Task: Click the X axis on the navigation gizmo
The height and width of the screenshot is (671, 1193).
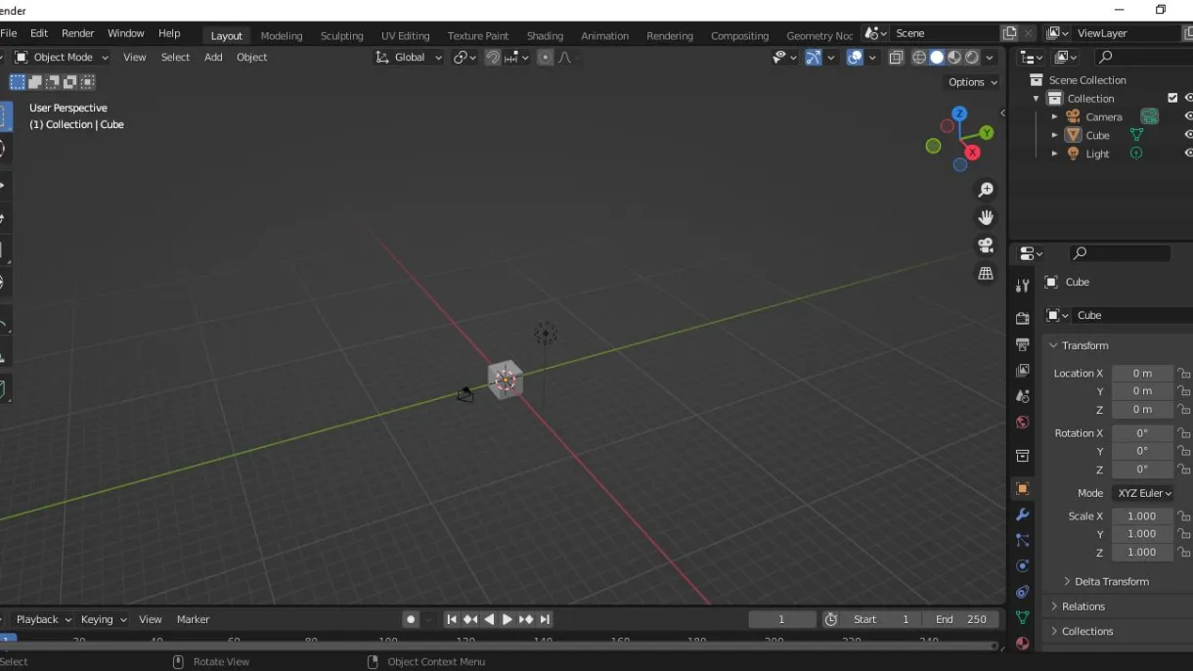Action: coord(972,153)
